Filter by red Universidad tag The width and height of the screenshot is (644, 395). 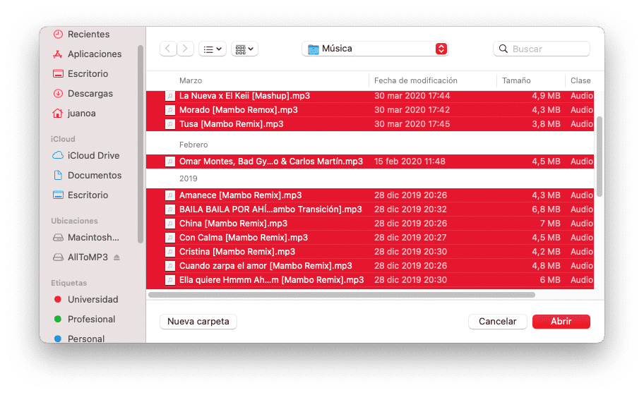pos(86,300)
